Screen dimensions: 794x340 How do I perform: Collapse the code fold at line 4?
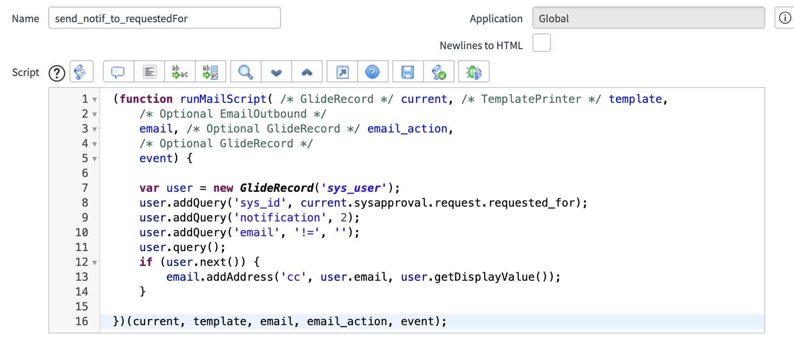[x=95, y=144]
